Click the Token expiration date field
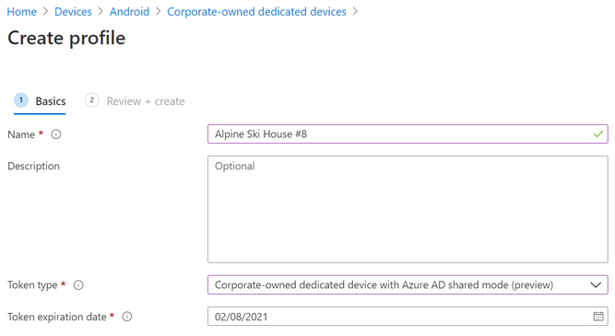Viewport: 615px width, 336px height. click(x=408, y=317)
